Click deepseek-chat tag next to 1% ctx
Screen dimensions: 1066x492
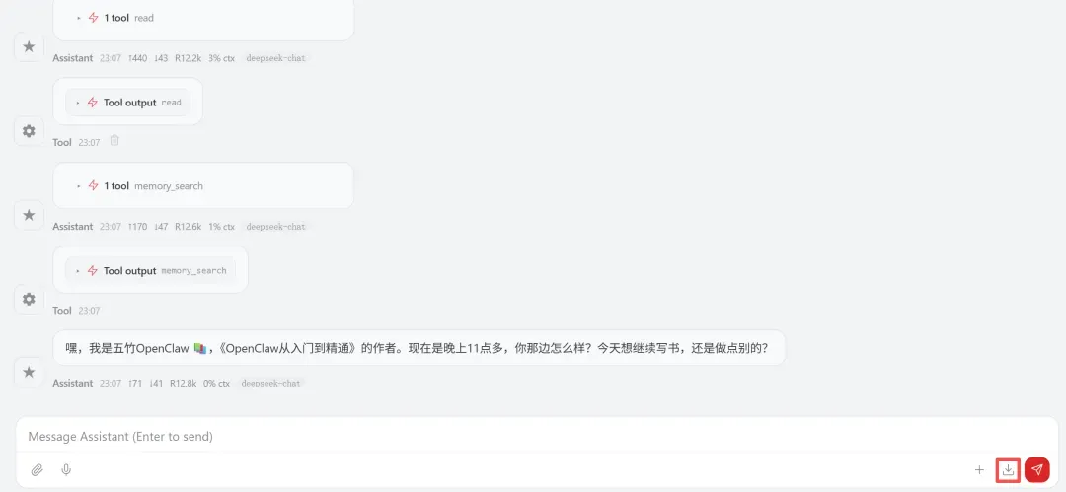click(275, 227)
